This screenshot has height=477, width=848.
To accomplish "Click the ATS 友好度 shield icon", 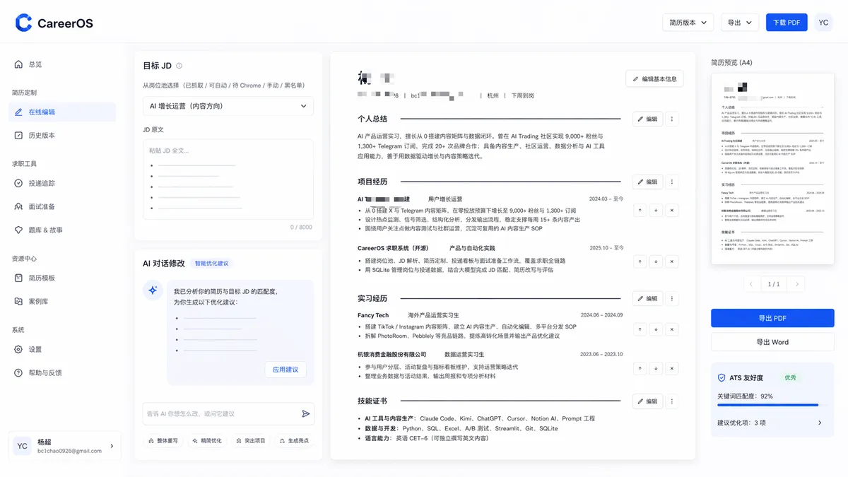I will (722, 378).
